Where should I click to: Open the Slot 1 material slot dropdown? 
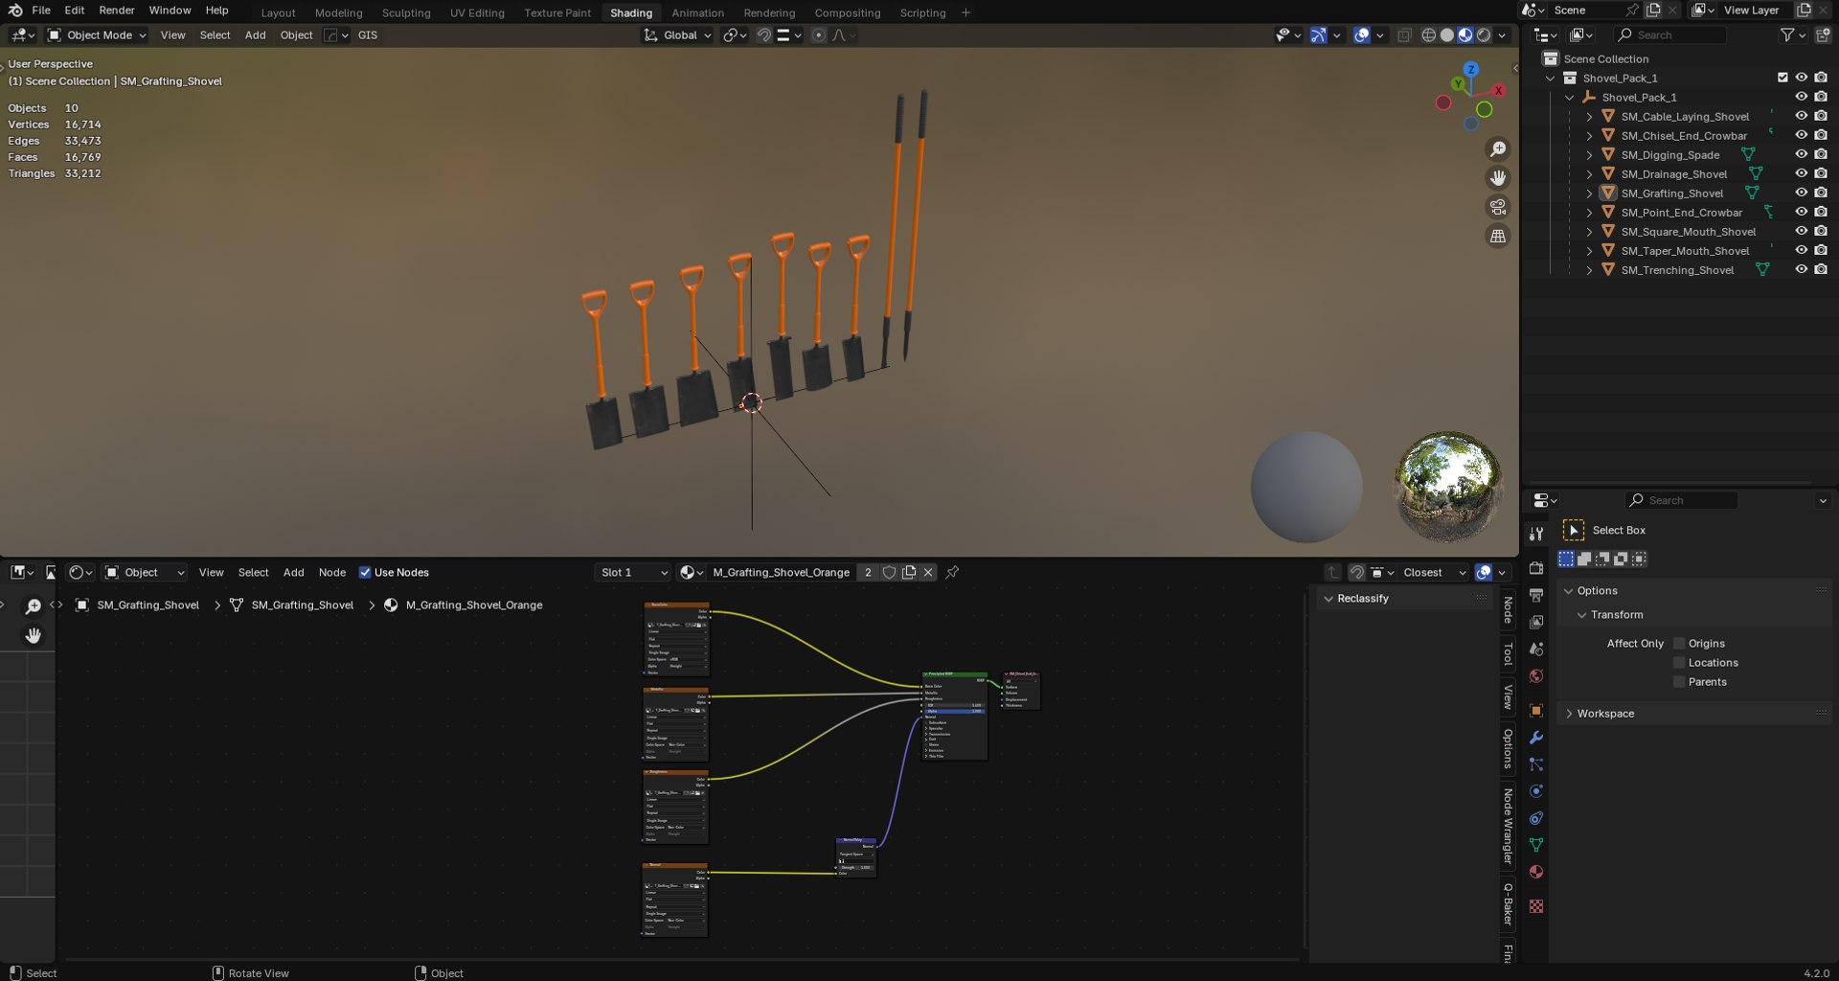click(633, 573)
